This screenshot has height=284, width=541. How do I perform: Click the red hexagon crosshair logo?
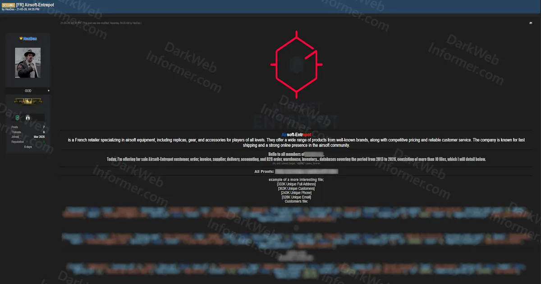296,64
